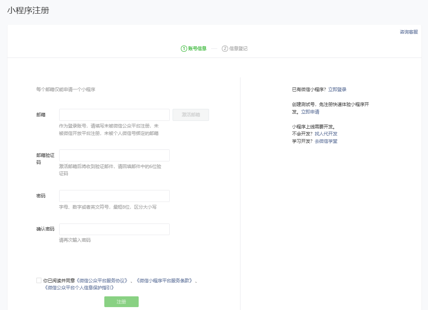Focus the 确认密码 confirm password field
The width and height of the screenshot is (428, 310).
[114, 229]
